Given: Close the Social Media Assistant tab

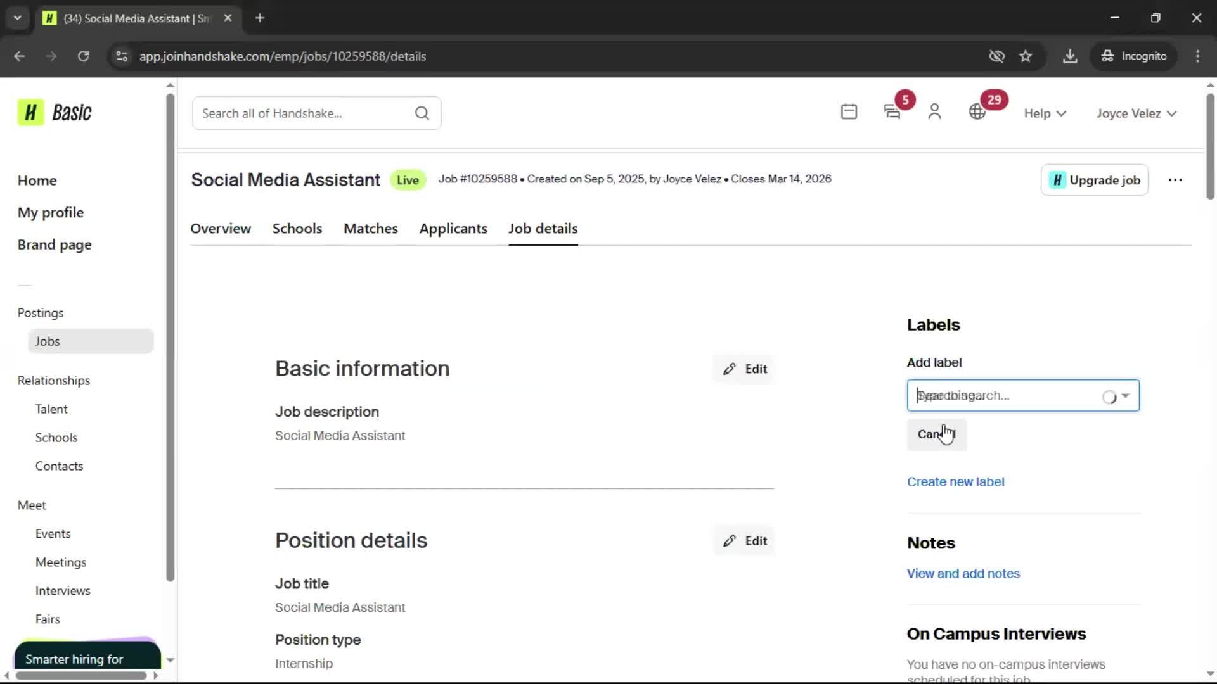Looking at the screenshot, I should tap(228, 18).
